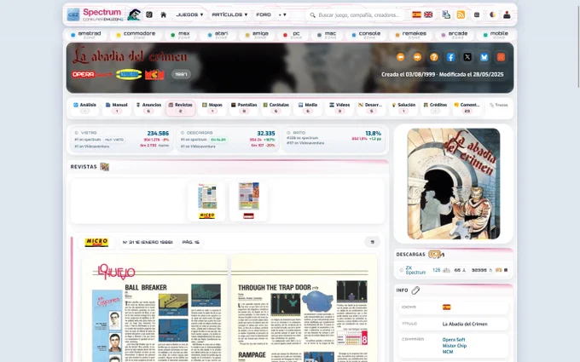Go to the next game with the right arrow

point(417,57)
